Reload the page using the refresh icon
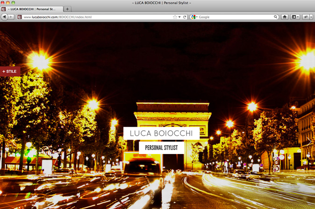This screenshot has height=209, width=315. pos(185,17)
